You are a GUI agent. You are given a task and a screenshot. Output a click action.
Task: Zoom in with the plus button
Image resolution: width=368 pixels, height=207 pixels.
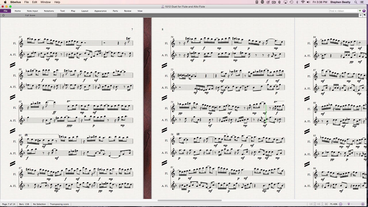pos(363,204)
